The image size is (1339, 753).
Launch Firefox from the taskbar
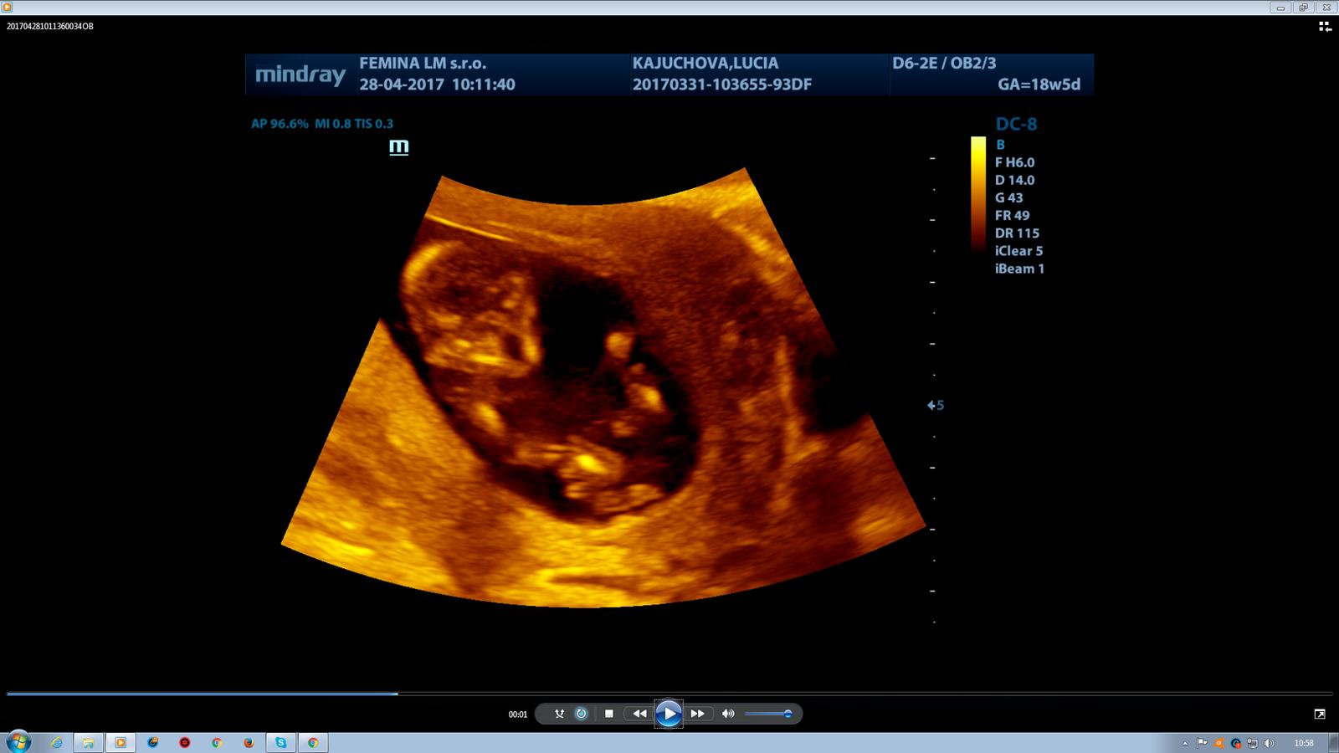point(249,742)
